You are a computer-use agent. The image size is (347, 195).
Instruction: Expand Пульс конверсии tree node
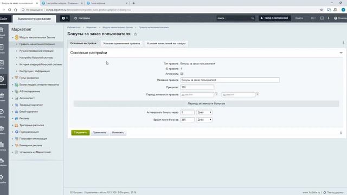[12, 78]
